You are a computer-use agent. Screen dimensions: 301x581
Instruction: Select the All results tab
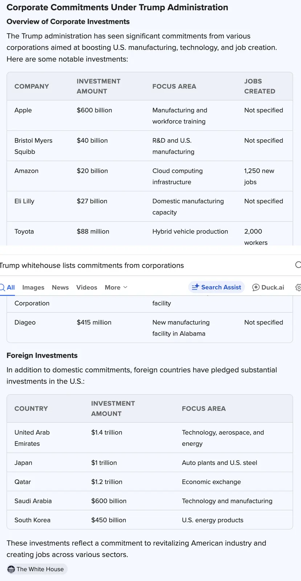8,287
